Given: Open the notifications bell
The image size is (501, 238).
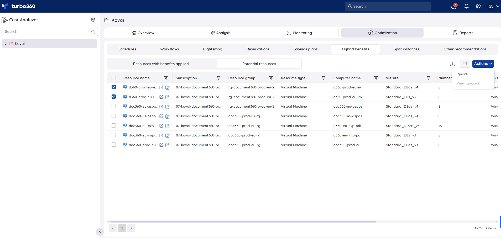Looking at the screenshot, I should [466, 6].
